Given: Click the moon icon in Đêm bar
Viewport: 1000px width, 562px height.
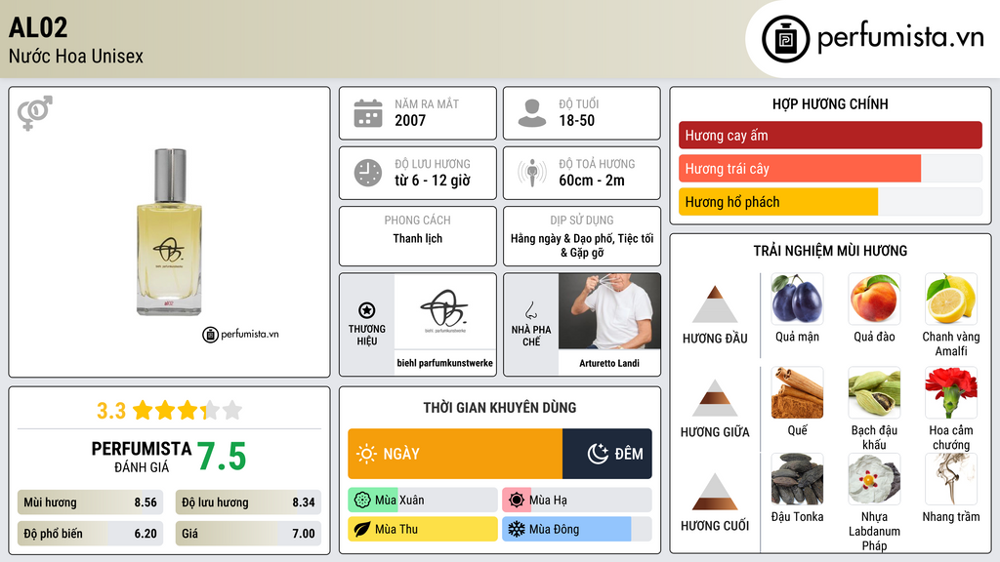Looking at the screenshot, I should coord(598,454).
